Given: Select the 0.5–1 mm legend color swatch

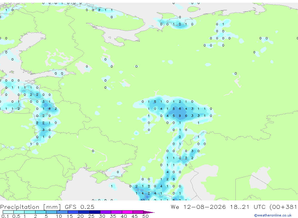Looking at the screenshot, I should 19,212.
